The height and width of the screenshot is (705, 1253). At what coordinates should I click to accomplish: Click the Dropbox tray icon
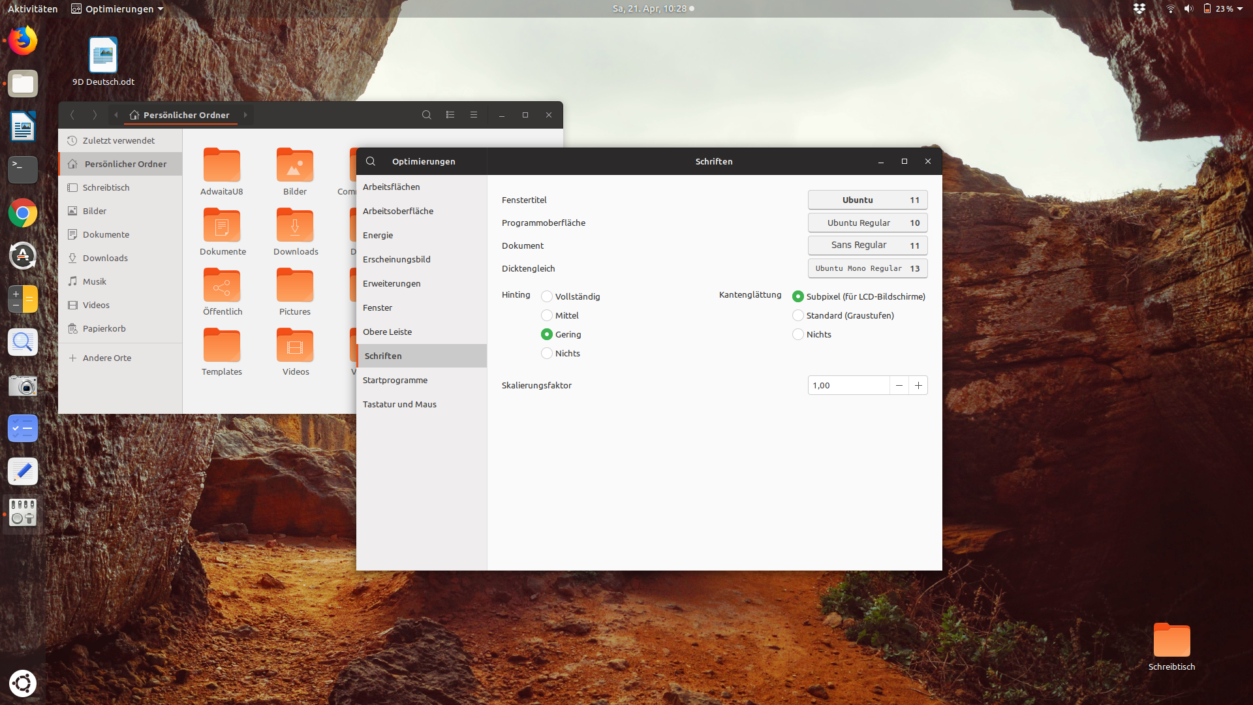point(1139,8)
